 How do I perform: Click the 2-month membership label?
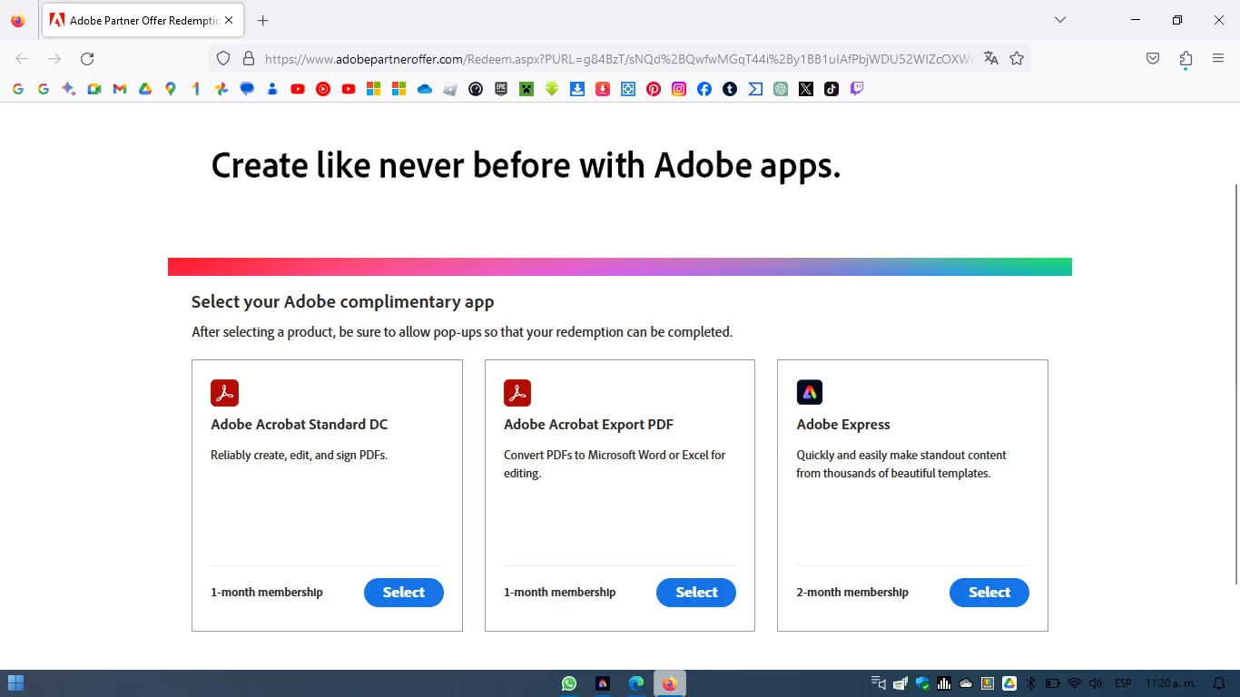click(852, 593)
